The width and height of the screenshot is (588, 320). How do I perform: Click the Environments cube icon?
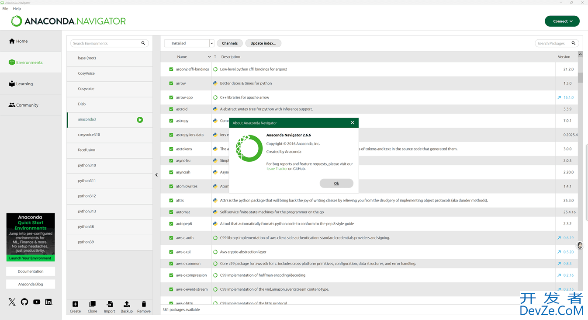[x=12, y=63]
